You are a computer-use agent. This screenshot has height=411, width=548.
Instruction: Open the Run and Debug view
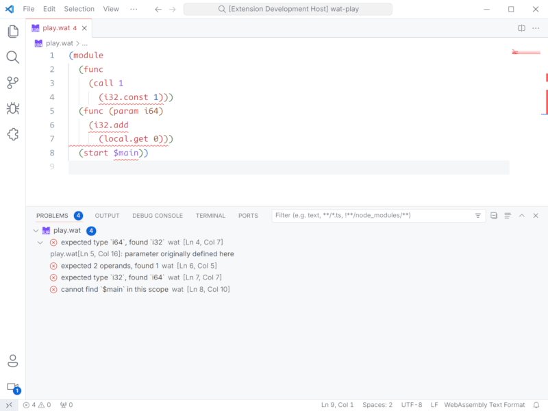tap(12, 108)
